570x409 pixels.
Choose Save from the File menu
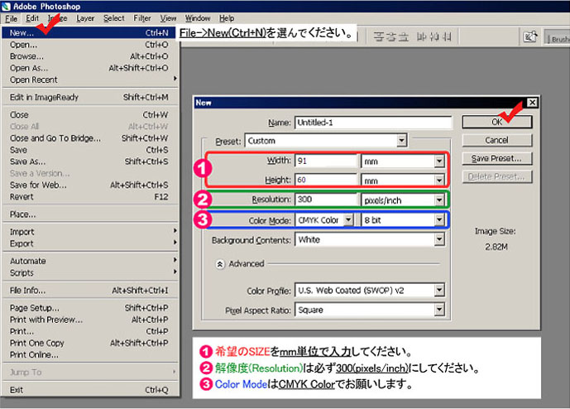pyautogui.click(x=89, y=150)
